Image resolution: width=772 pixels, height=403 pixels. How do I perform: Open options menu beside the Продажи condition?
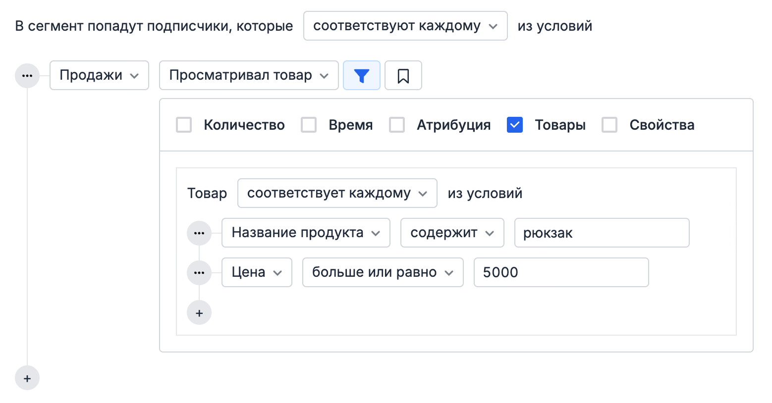tap(27, 75)
